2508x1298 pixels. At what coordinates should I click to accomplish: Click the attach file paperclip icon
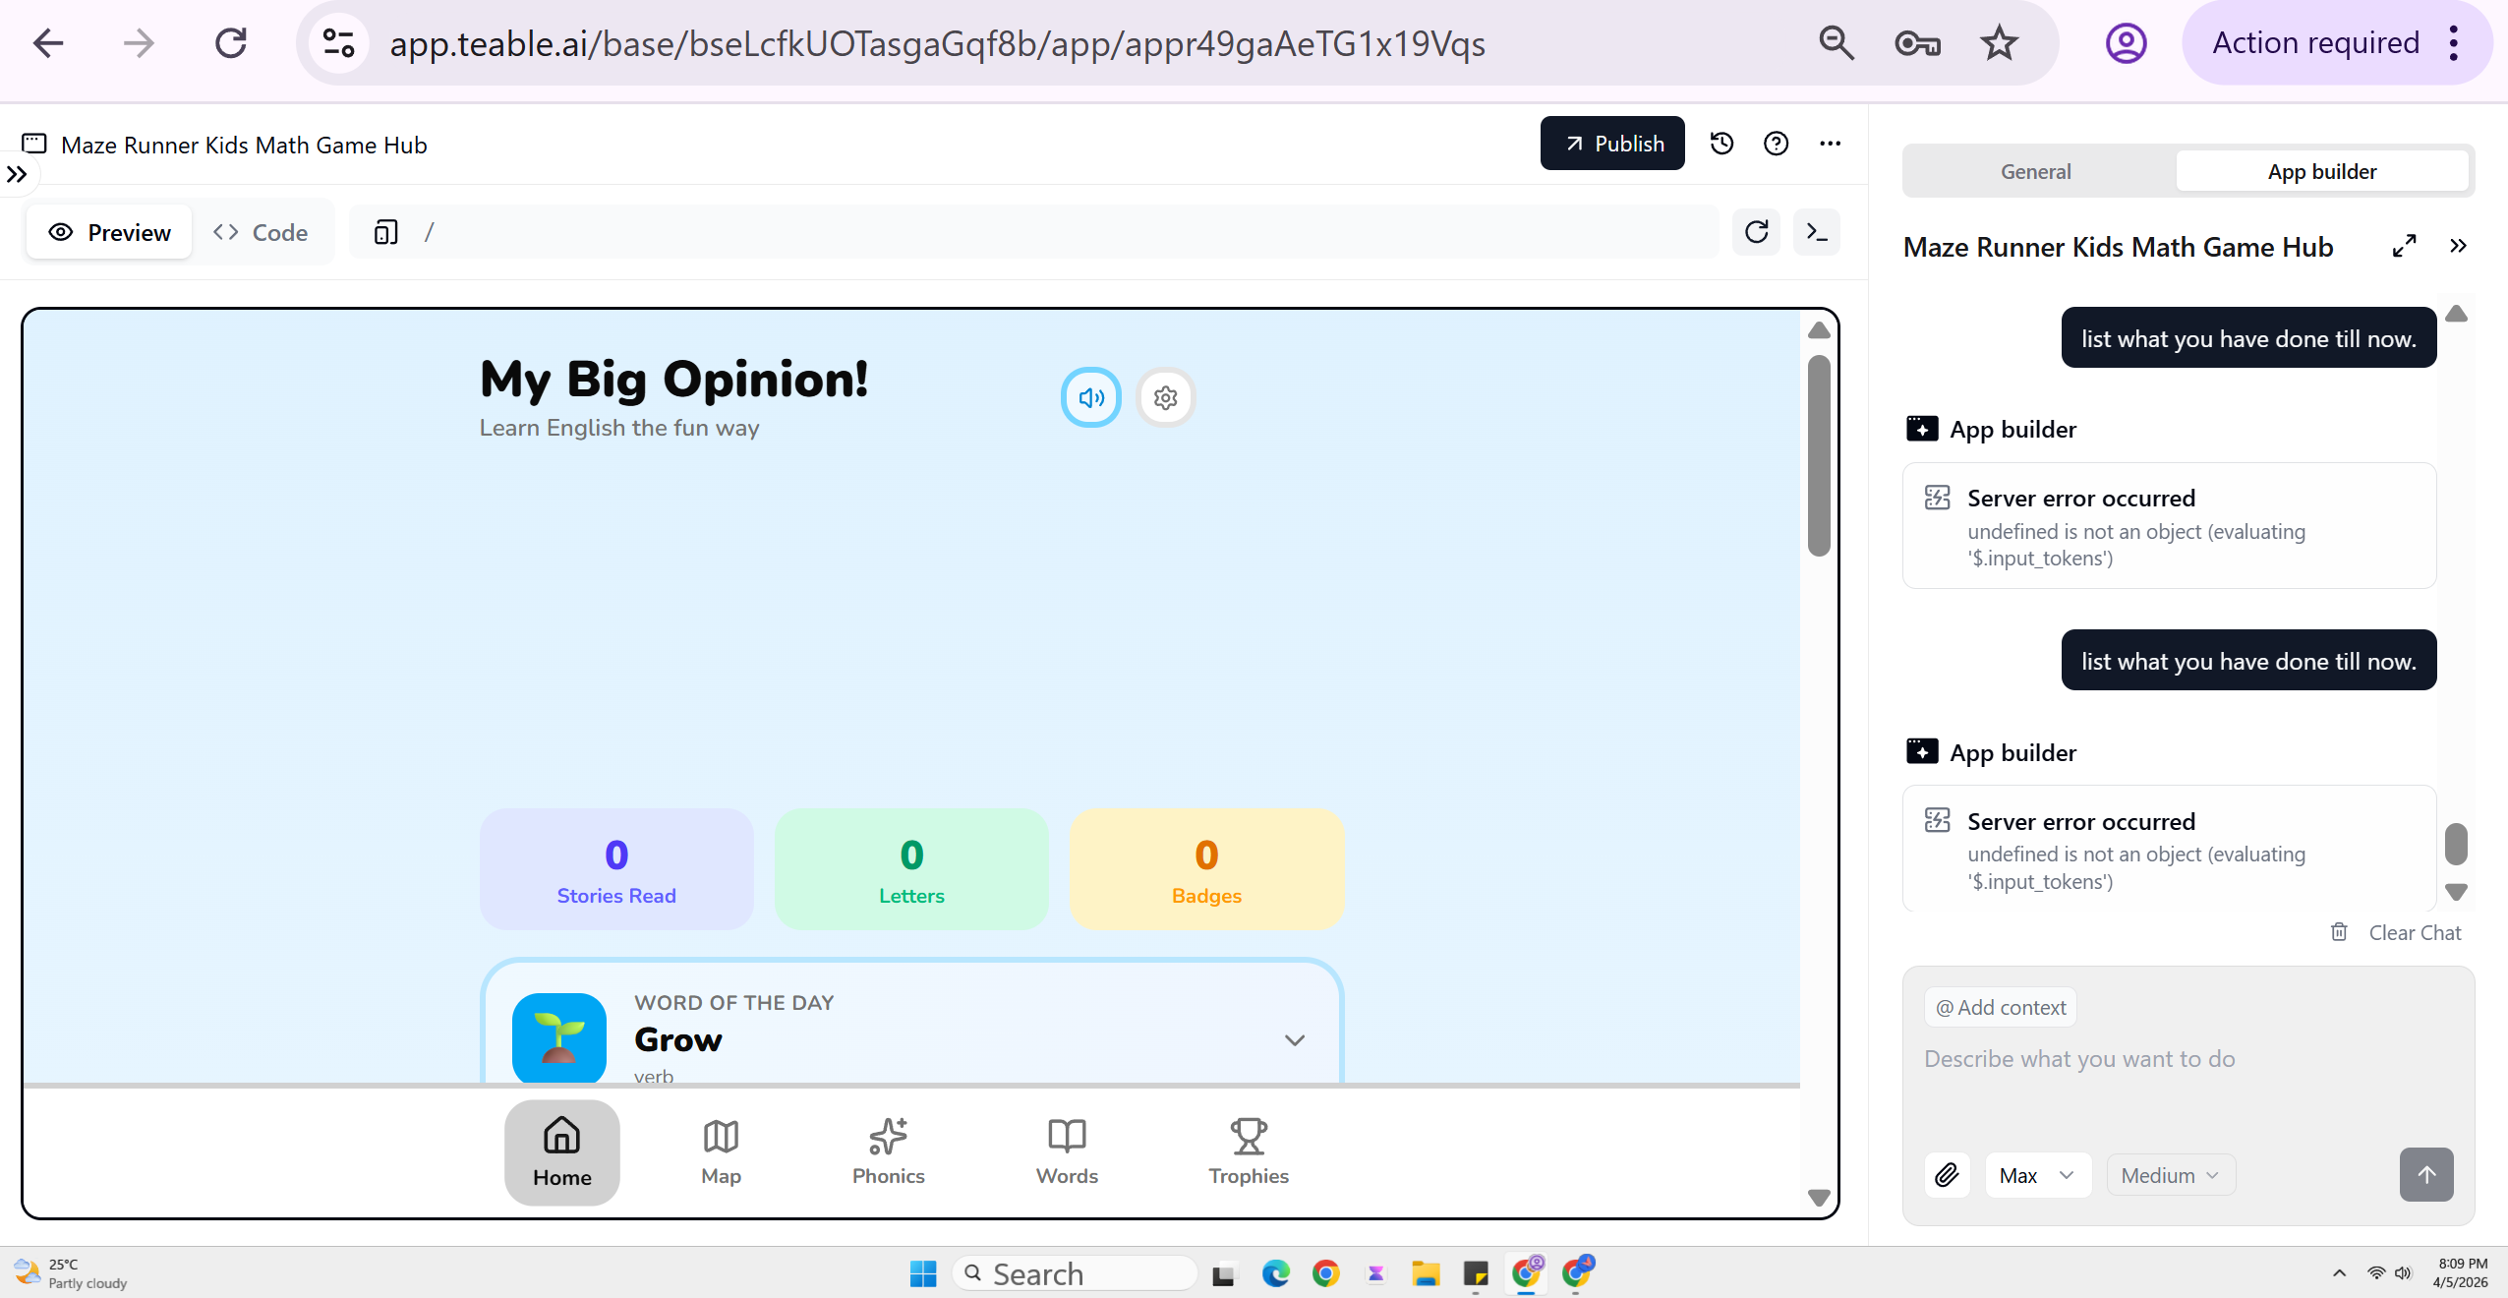click(x=1947, y=1175)
